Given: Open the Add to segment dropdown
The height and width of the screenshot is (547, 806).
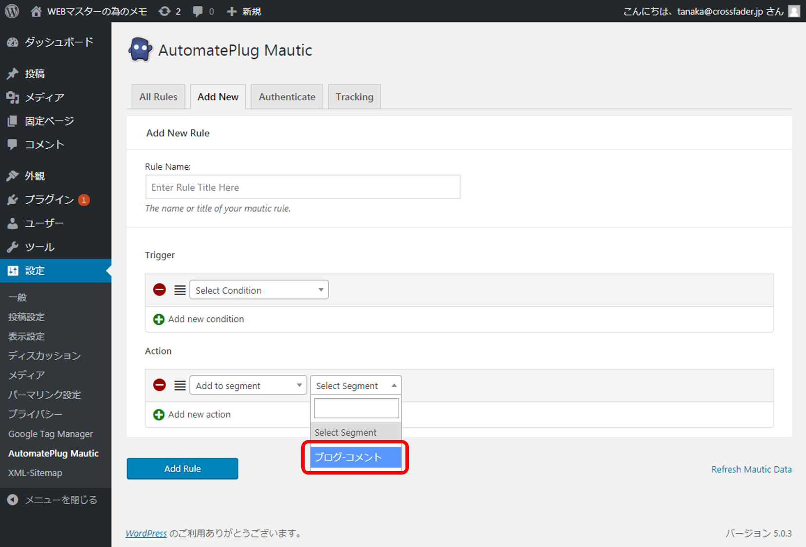Looking at the screenshot, I should point(248,386).
